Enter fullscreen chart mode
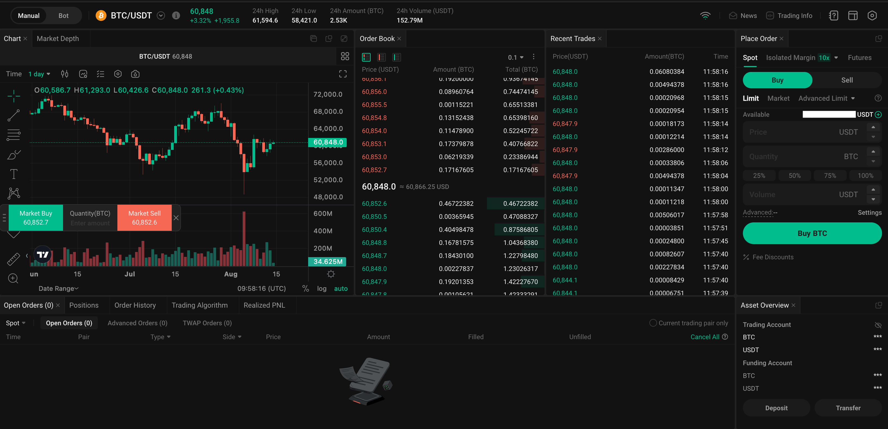 (x=343, y=74)
